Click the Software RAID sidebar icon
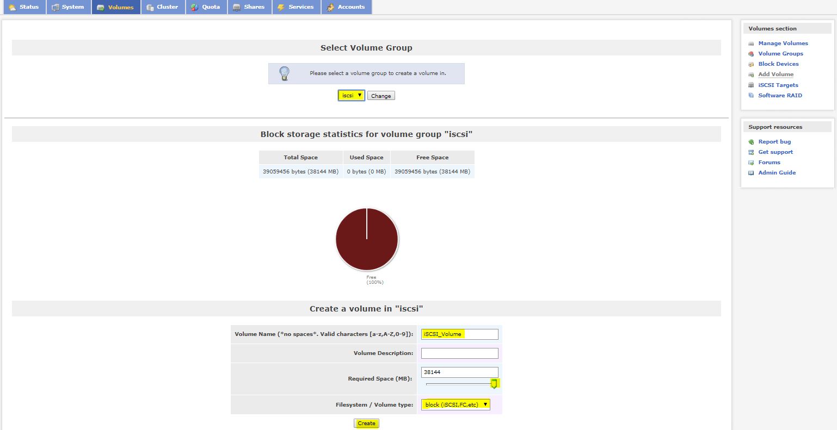The image size is (837, 430). pyautogui.click(x=751, y=96)
